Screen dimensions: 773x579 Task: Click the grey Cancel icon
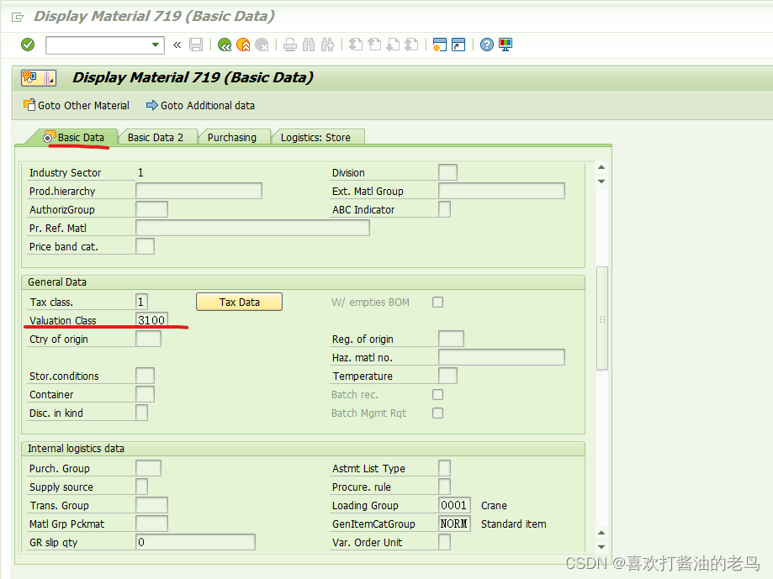pos(262,45)
